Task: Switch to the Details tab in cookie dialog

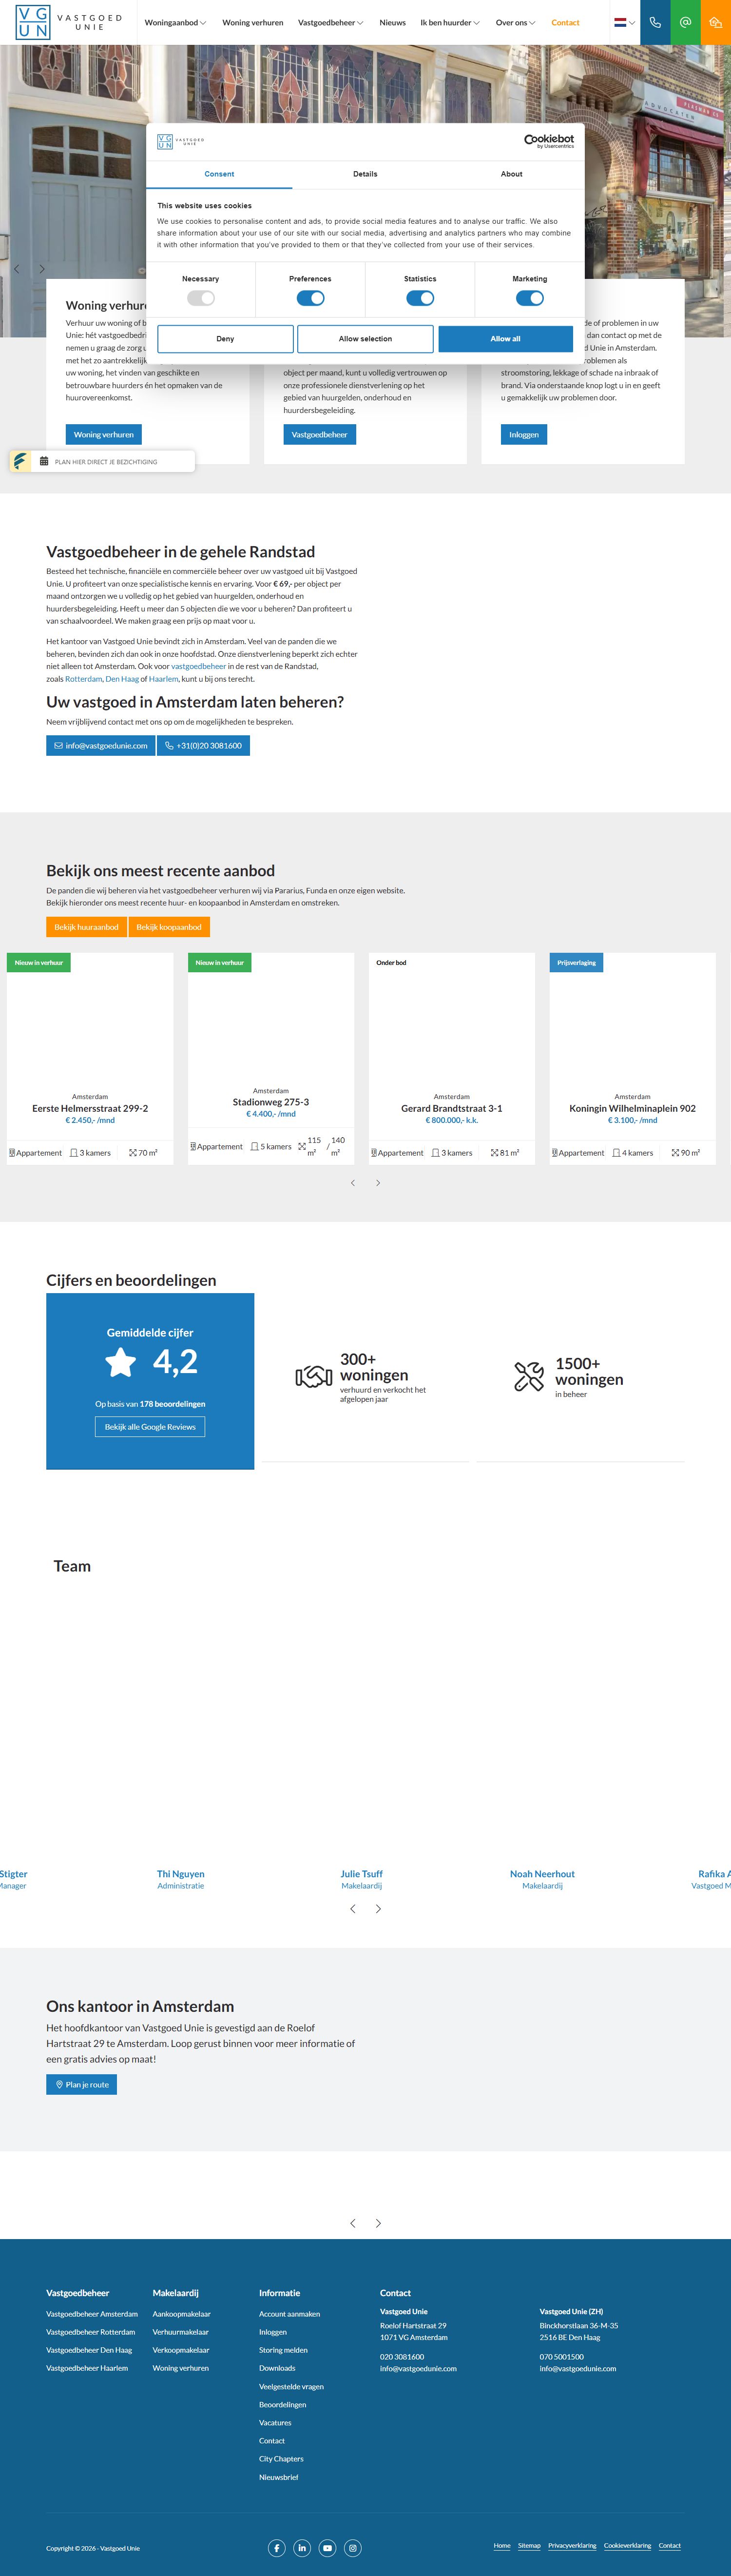Action: coord(365,174)
